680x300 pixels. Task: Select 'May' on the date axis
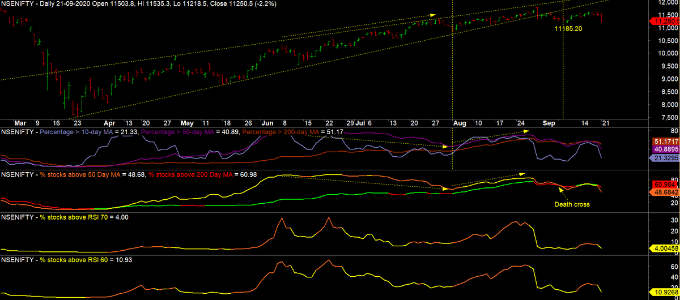point(187,123)
